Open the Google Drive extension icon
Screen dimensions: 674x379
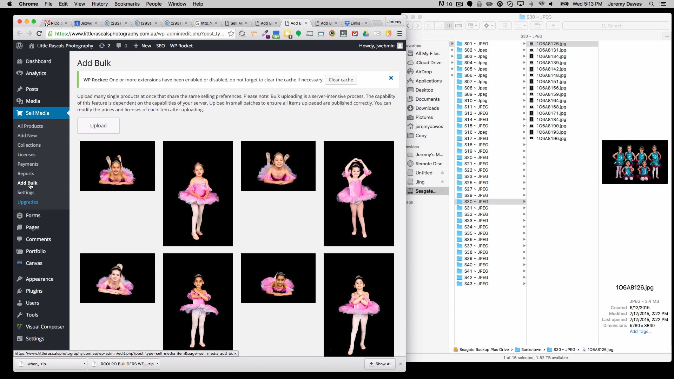coord(366,34)
